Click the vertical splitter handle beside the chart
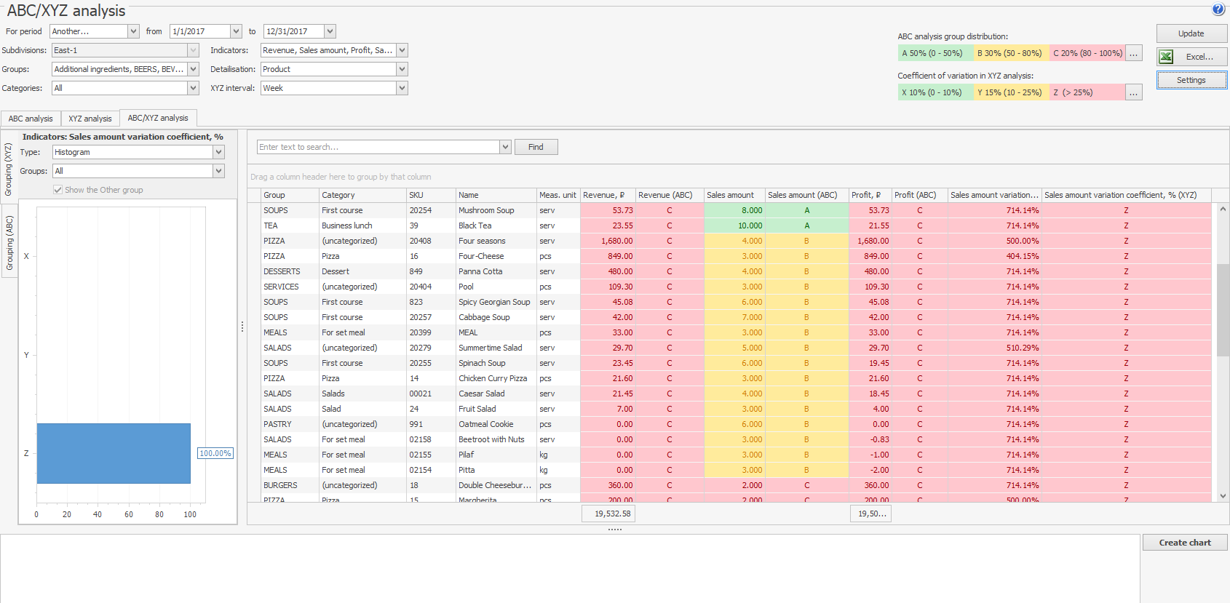 pos(242,327)
